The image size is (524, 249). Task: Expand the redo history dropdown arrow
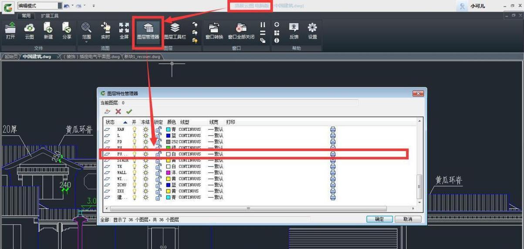85,6
